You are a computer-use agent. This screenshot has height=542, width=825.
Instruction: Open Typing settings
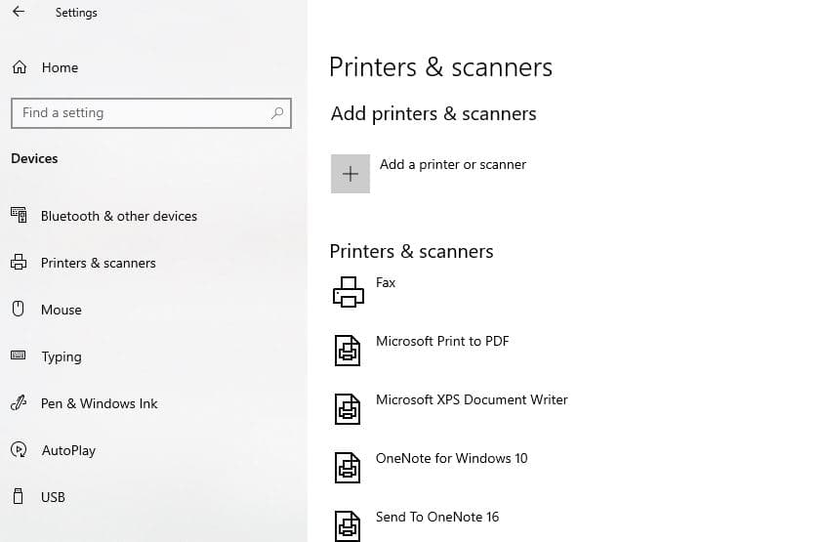coord(62,356)
